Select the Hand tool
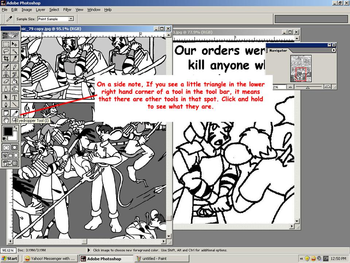The image size is (350, 263). pyautogui.click(x=6, y=120)
